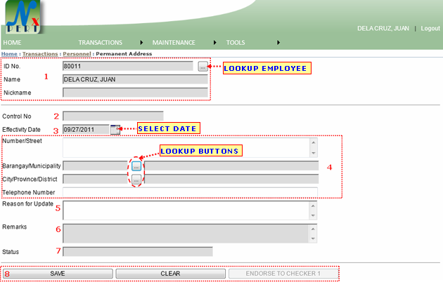Open the Effectivity Date calendar picker
This screenshot has width=443, height=282.
pyautogui.click(x=115, y=129)
